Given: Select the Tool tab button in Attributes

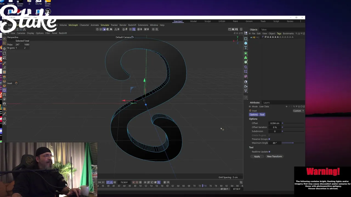Looking at the screenshot, I should click(262, 115).
